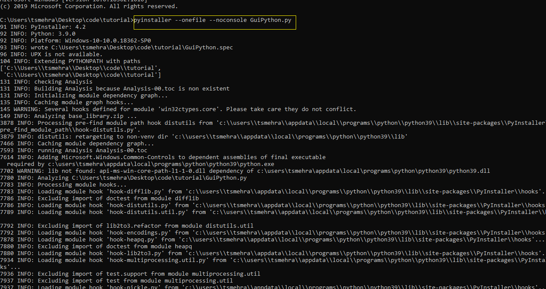The height and width of the screenshot is (289, 546).
Task: Click the 'Extending PYTHONPATH with paths' line
Action: tap(70, 61)
